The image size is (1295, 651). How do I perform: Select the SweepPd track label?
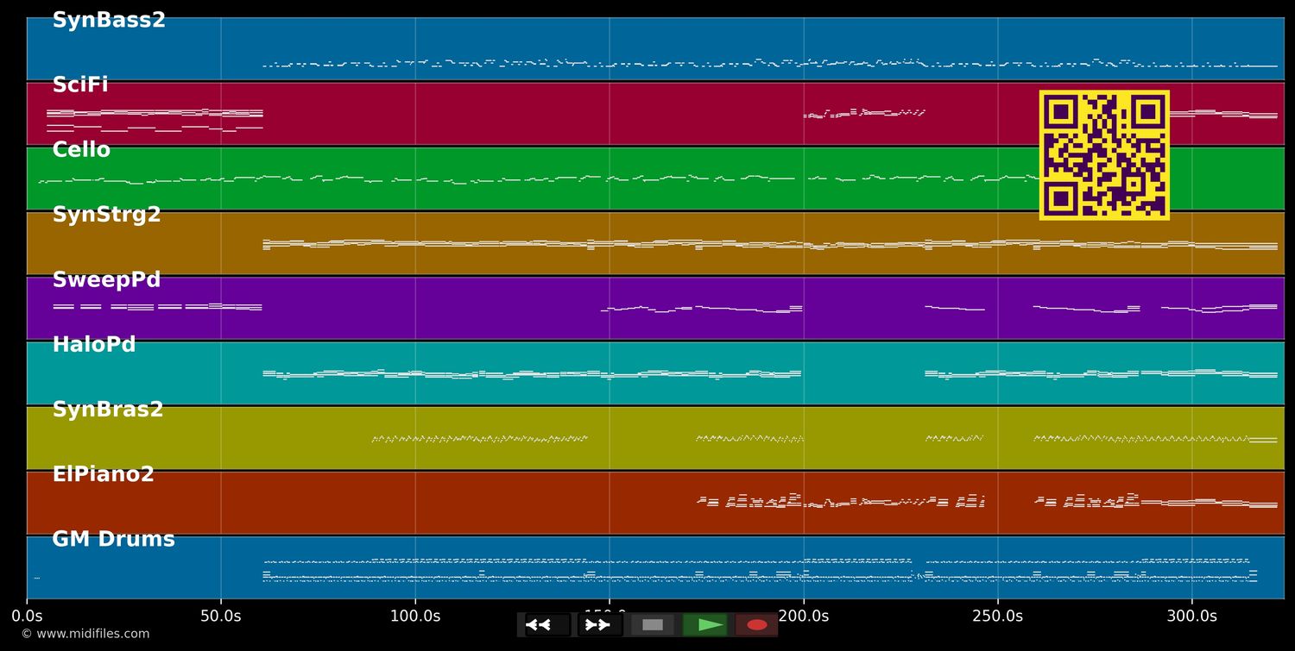pos(107,280)
